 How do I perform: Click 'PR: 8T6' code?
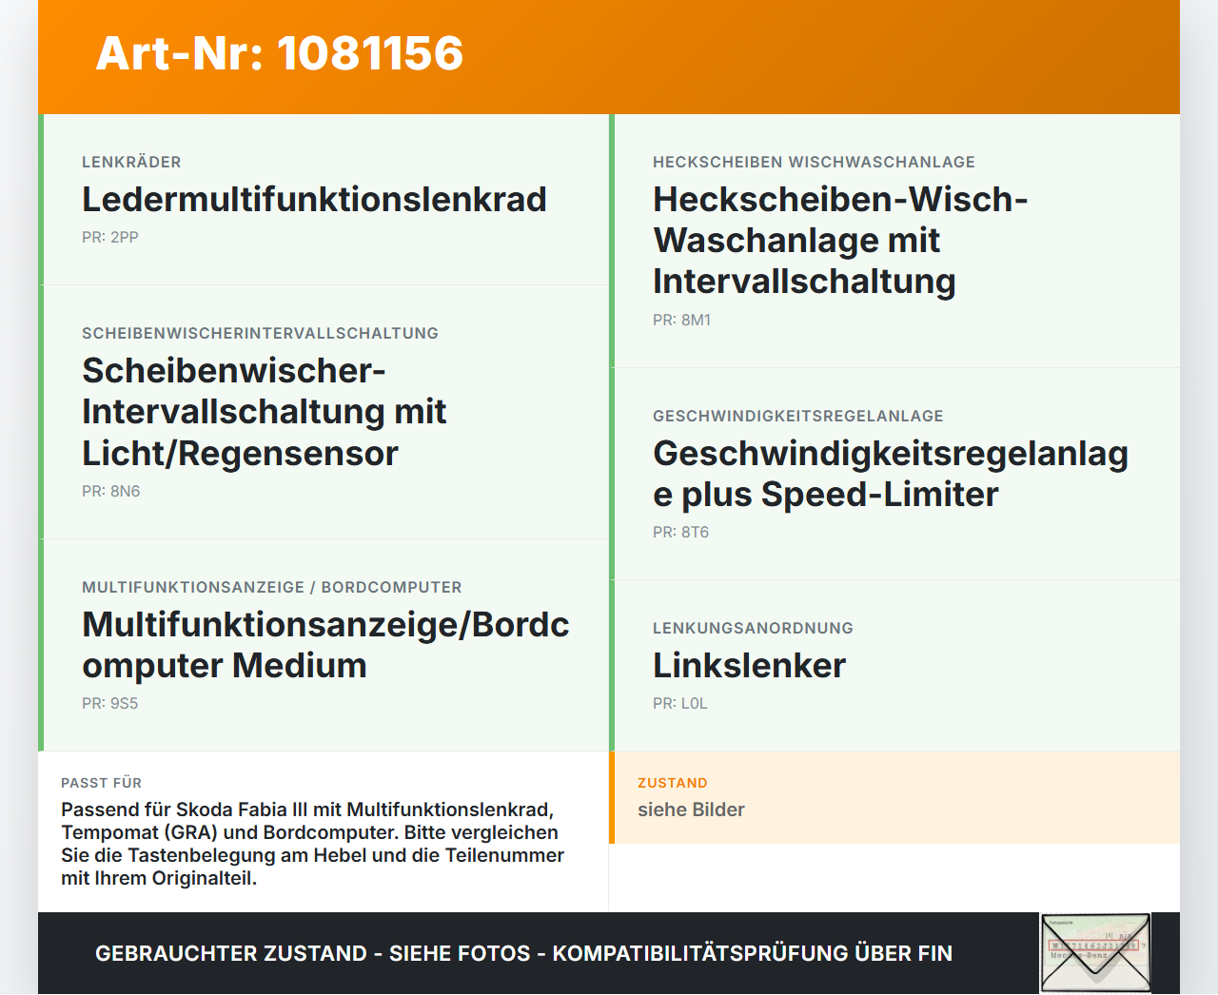coord(681,533)
